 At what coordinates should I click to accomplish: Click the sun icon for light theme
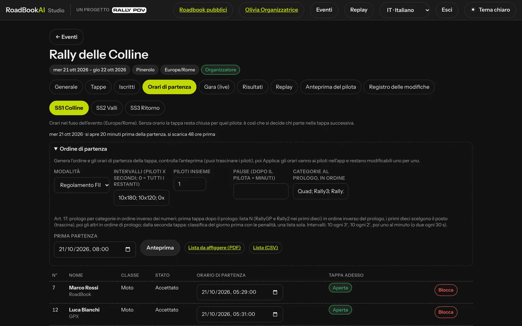[x=473, y=10]
